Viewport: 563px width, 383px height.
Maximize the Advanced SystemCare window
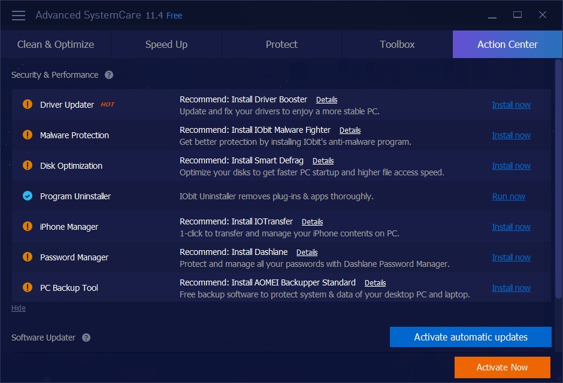click(517, 15)
